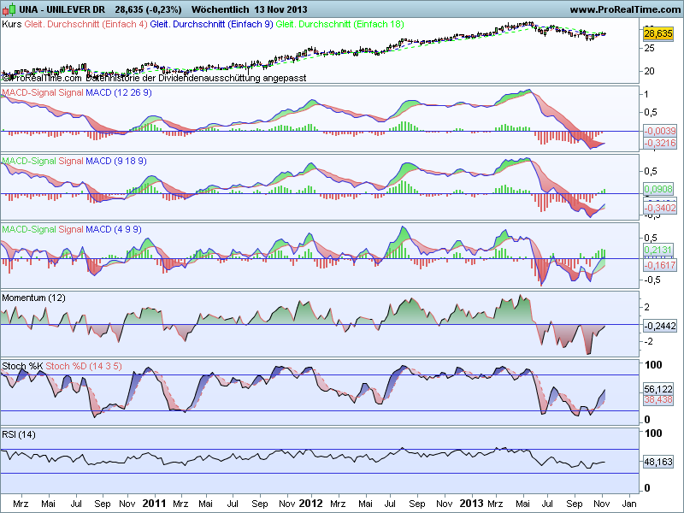Click the Wöchentlich timeframe label
The image size is (684, 513).
click(221, 9)
